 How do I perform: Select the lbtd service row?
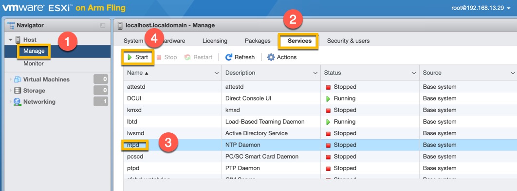pyautogui.click(x=320, y=122)
